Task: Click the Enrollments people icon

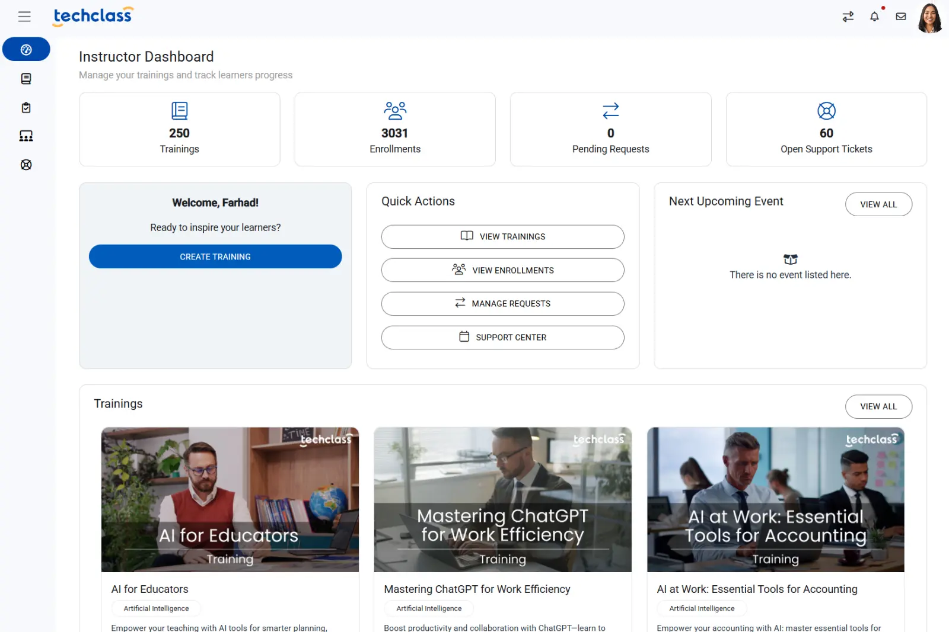Action: point(395,111)
